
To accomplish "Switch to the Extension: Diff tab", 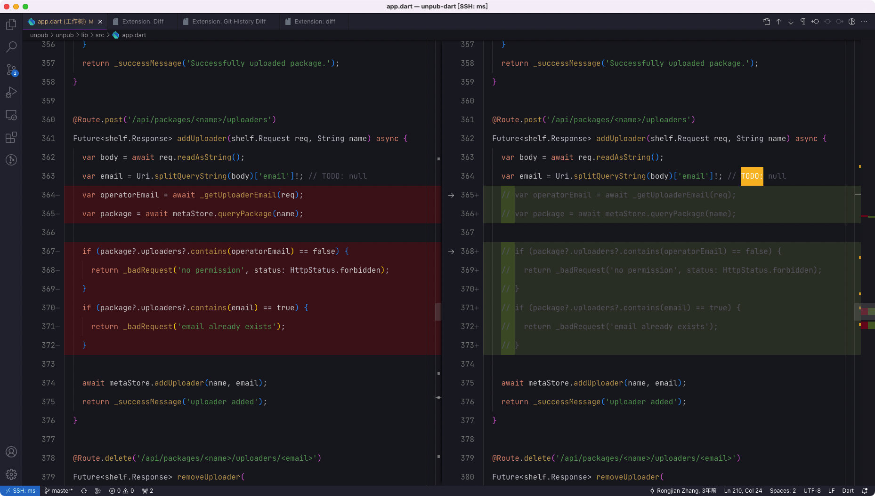I will 143,22.
